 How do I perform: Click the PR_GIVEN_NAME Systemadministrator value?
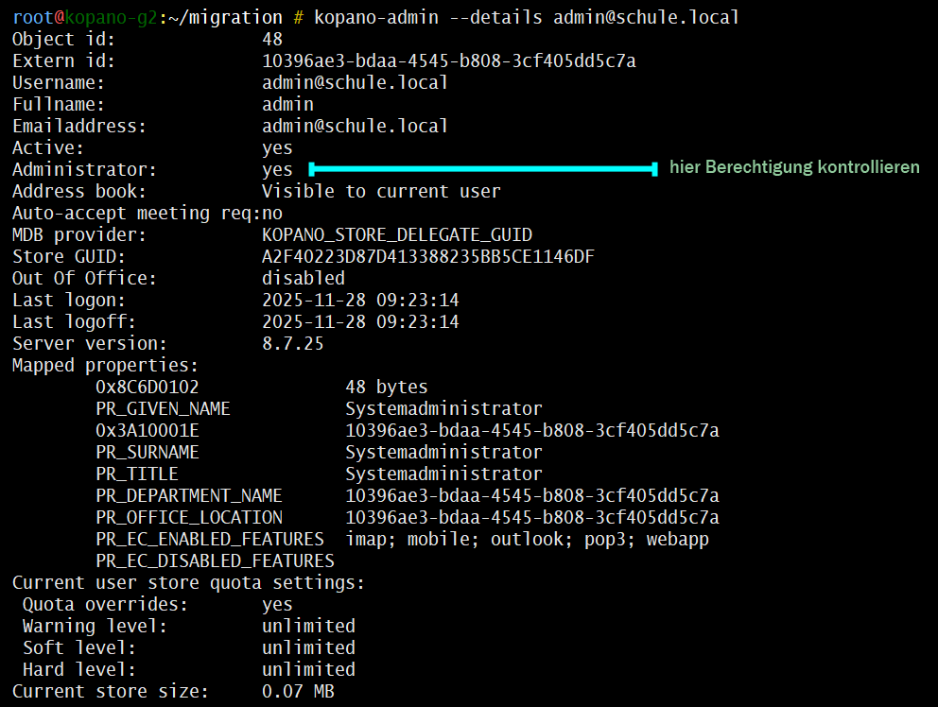point(443,409)
